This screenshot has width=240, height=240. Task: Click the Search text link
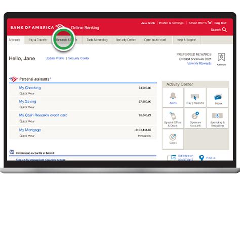click(216, 30)
